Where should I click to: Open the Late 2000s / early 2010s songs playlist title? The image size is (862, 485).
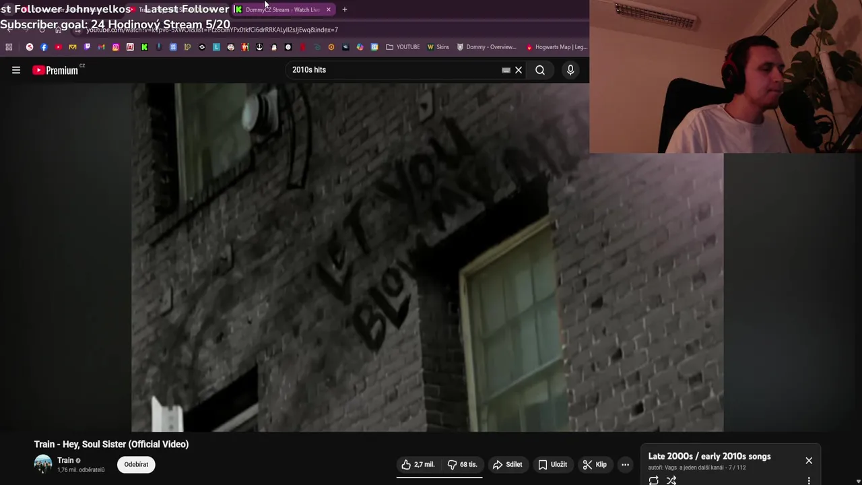(x=709, y=456)
